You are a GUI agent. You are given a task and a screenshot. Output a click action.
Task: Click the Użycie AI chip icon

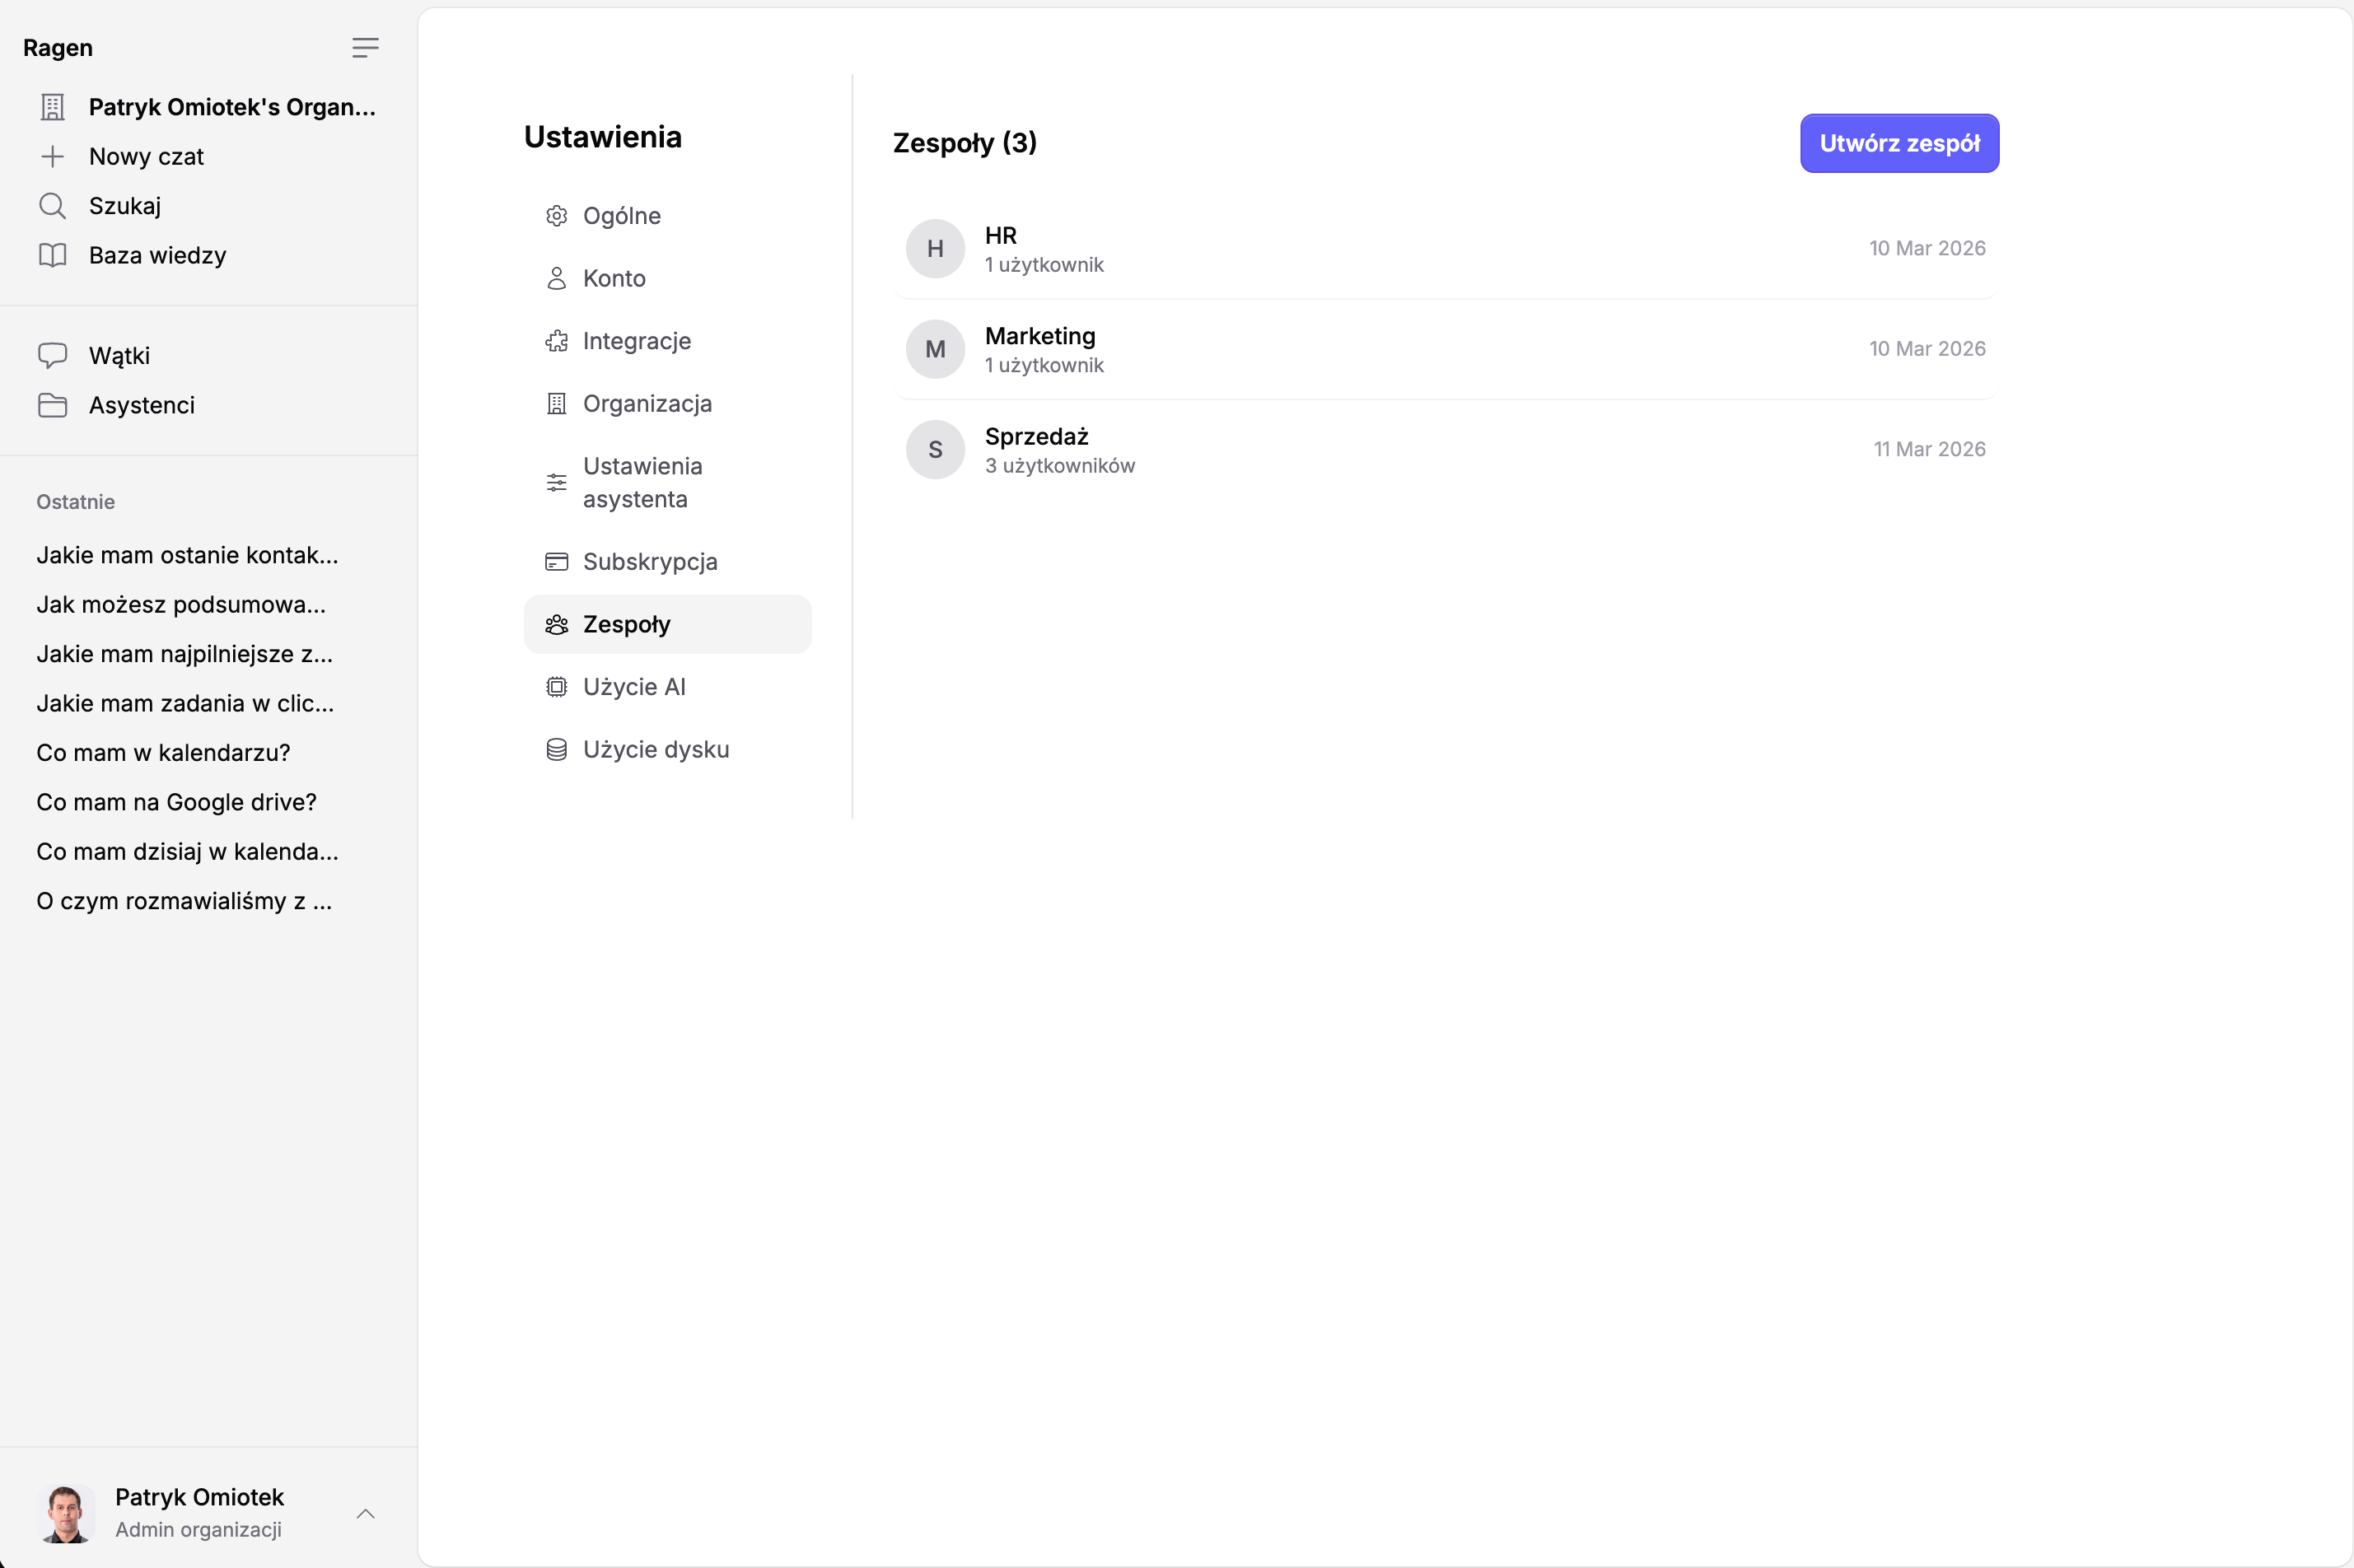click(x=556, y=687)
